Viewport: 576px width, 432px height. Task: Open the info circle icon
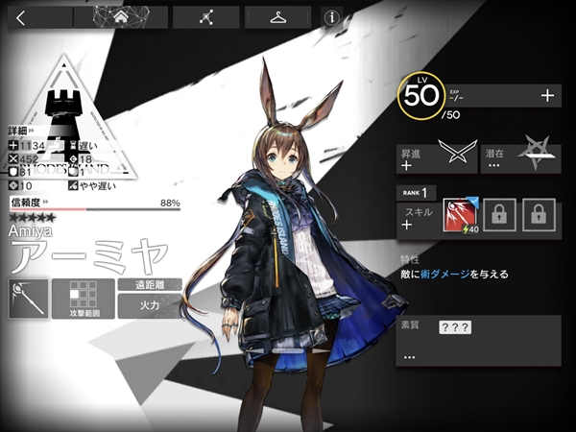[332, 17]
